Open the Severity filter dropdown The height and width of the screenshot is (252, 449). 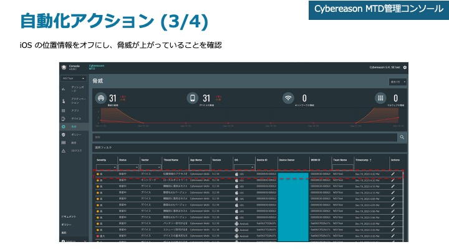pyautogui.click(x=106, y=167)
